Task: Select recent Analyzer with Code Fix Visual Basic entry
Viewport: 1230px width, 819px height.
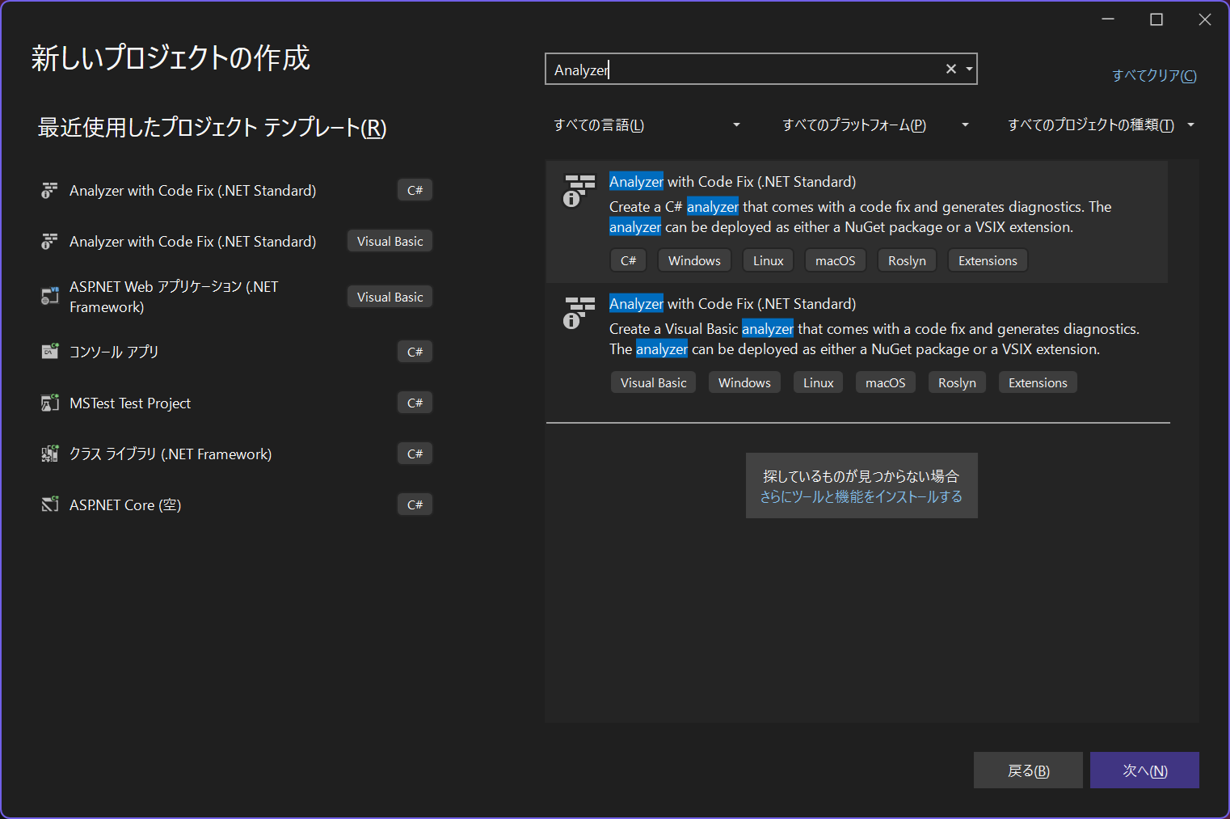Action: pos(236,241)
